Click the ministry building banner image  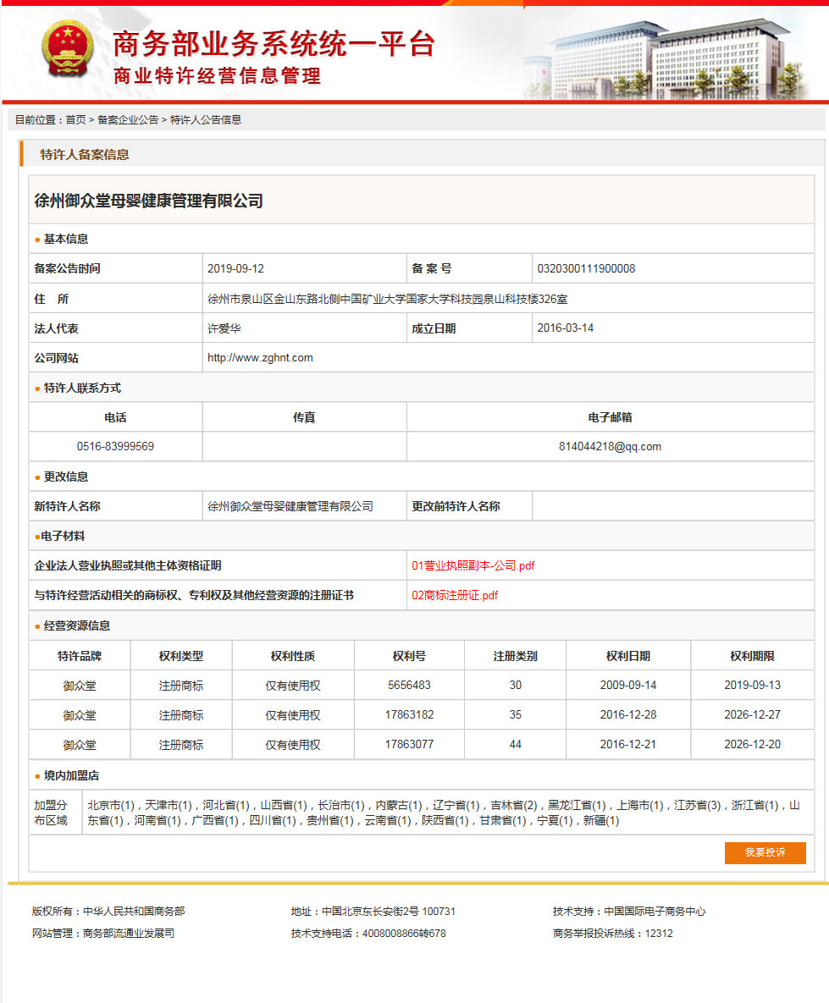coord(666,59)
